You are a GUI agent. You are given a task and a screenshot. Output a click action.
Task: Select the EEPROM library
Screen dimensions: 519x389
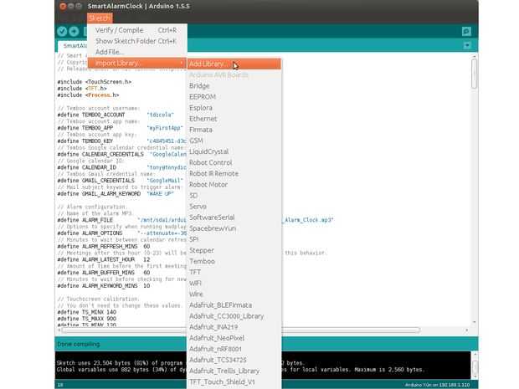click(x=234, y=96)
